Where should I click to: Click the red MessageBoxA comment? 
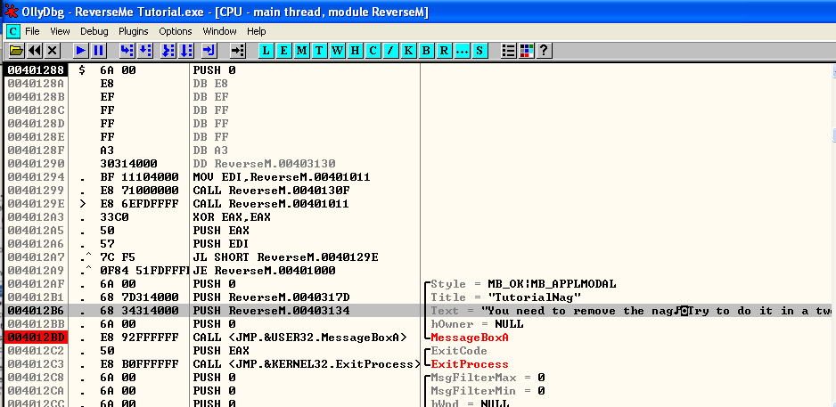click(469, 338)
